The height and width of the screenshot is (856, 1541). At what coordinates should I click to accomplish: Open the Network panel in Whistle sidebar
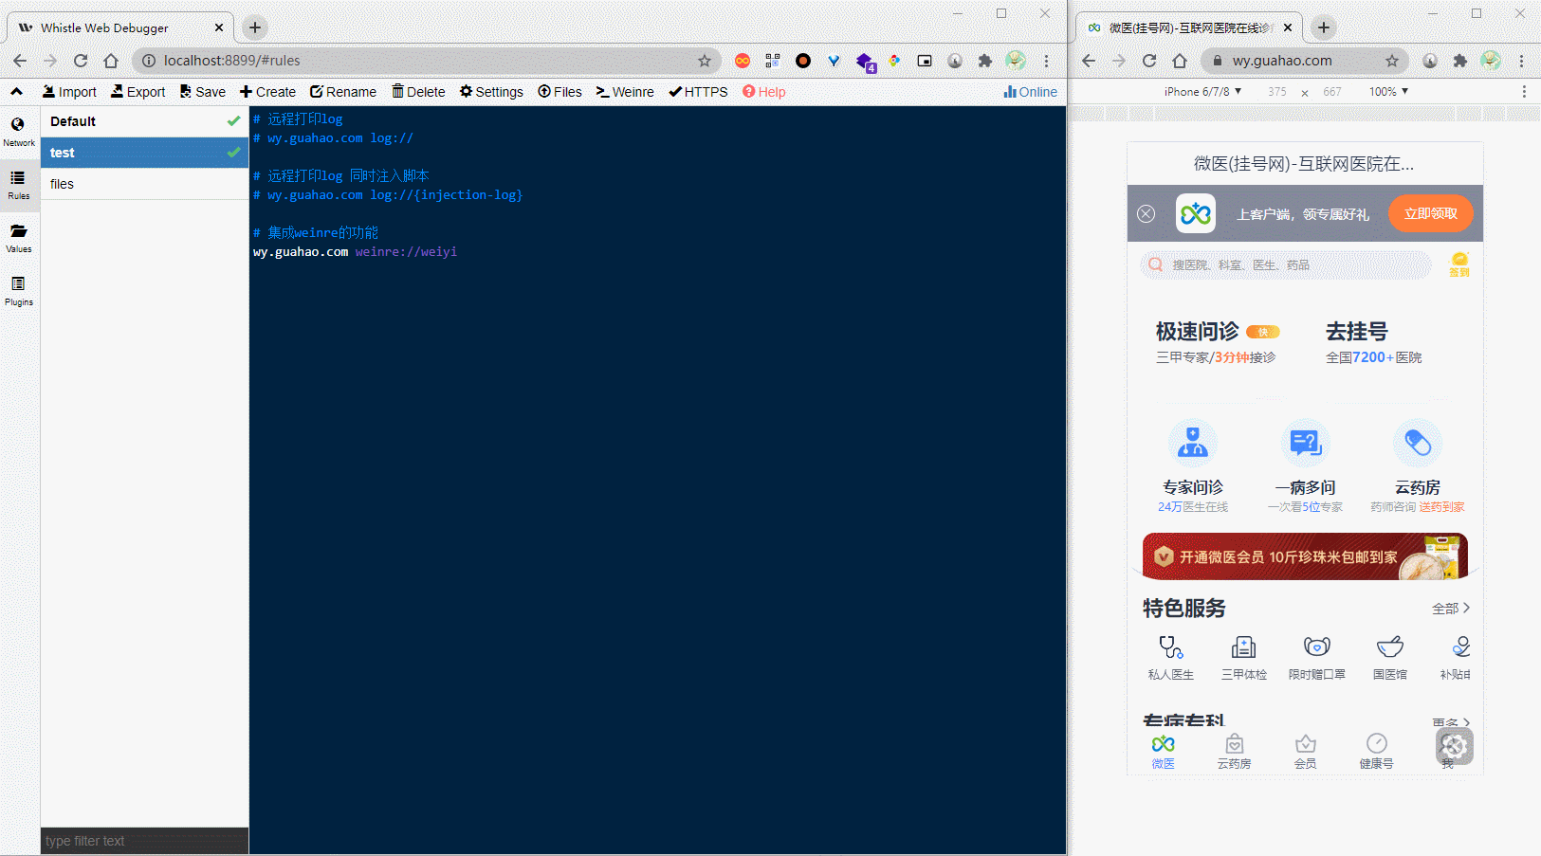click(19, 132)
